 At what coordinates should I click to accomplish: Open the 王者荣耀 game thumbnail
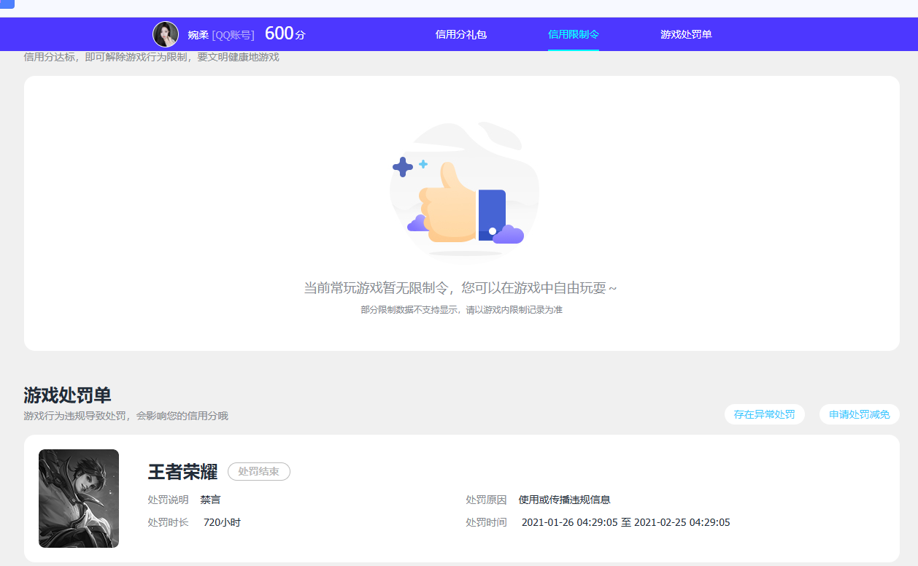79,498
